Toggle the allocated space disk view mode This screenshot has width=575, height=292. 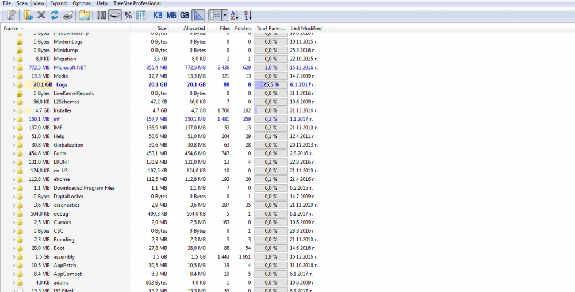[x=115, y=15]
